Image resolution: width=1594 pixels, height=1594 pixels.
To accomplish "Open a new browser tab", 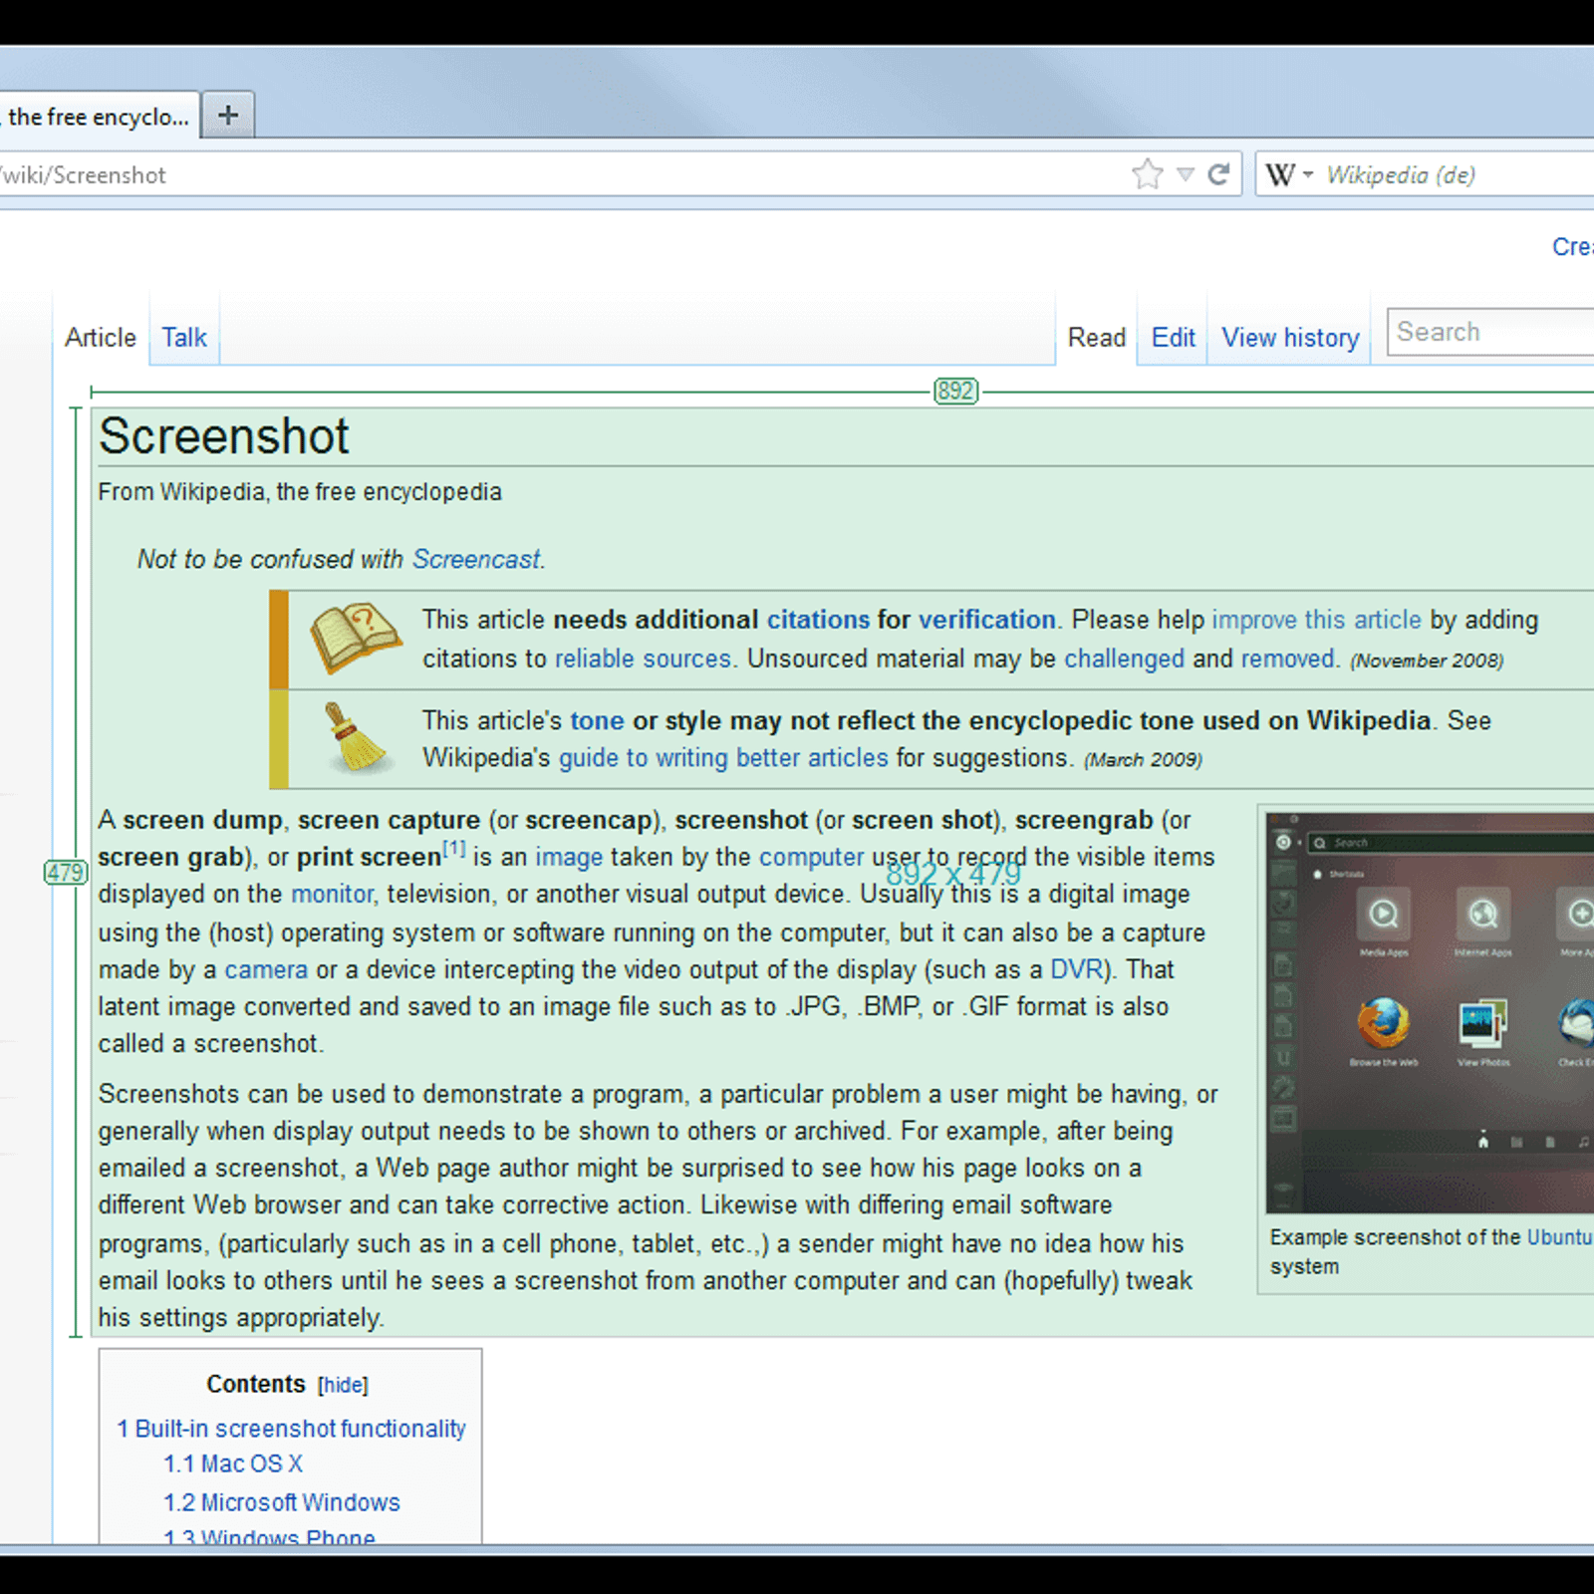I will (228, 115).
